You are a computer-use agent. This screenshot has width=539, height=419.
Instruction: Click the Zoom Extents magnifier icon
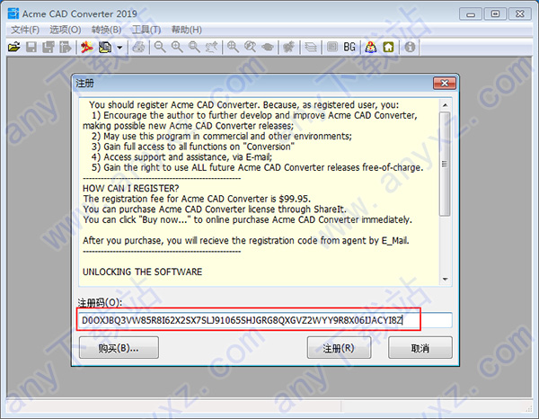click(233, 47)
